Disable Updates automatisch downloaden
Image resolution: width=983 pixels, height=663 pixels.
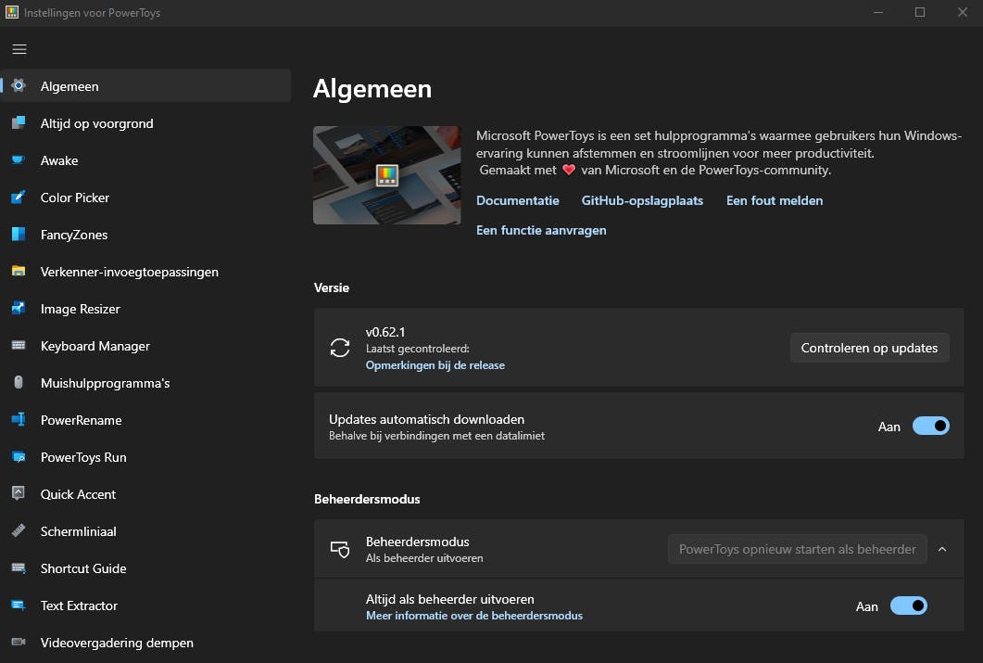931,426
